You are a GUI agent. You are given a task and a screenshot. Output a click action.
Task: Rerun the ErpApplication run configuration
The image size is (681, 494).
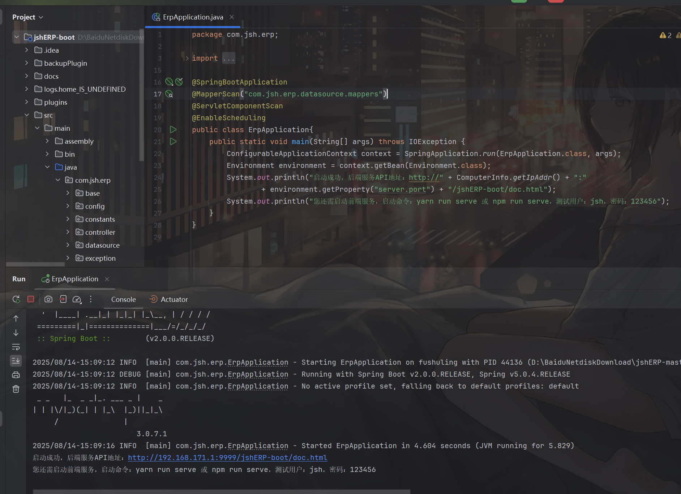point(16,299)
